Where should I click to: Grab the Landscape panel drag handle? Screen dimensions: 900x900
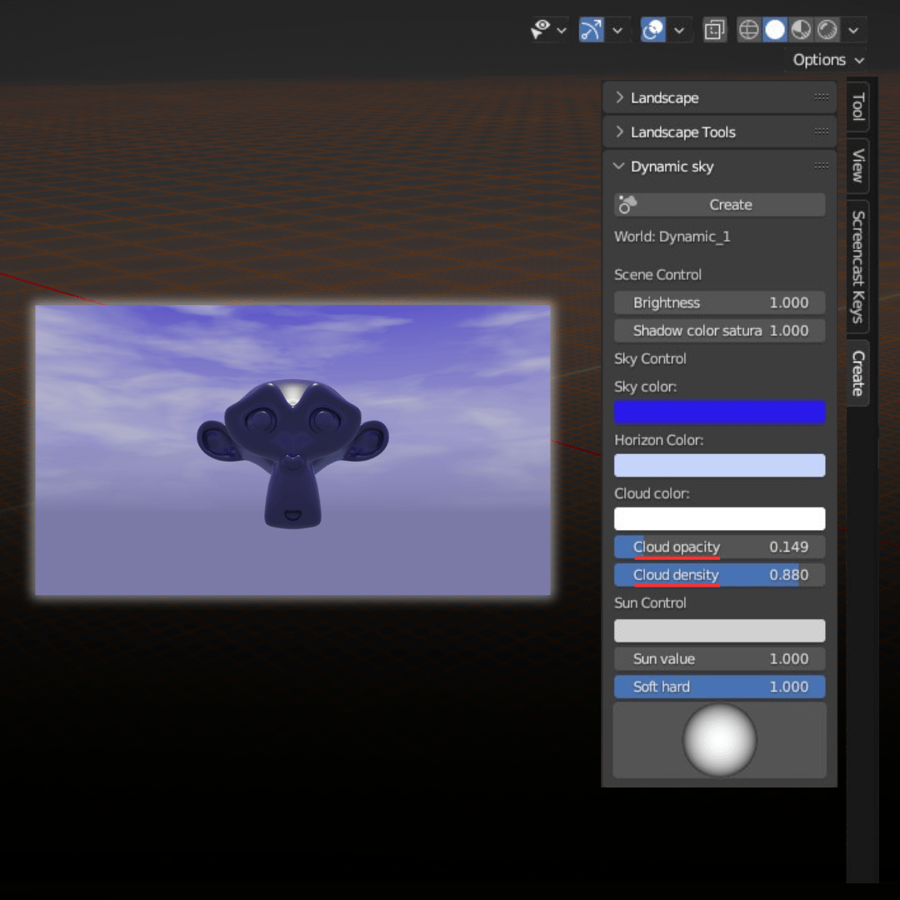click(822, 97)
